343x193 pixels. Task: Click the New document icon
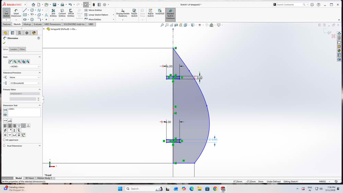click(39, 4)
